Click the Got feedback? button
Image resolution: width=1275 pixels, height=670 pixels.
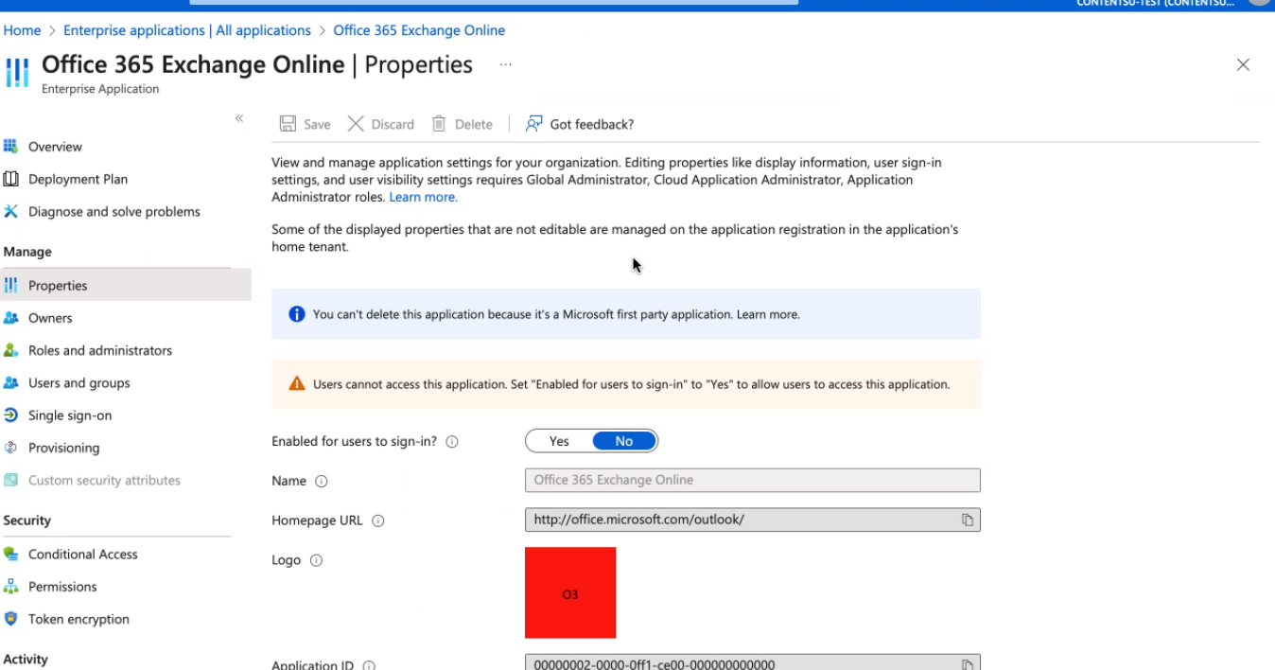580,124
